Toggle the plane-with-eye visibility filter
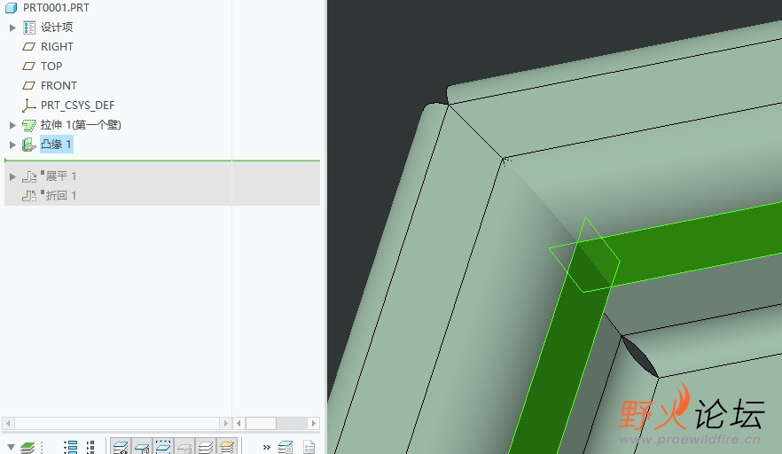Screen dimensions: 782x454 tap(121, 447)
